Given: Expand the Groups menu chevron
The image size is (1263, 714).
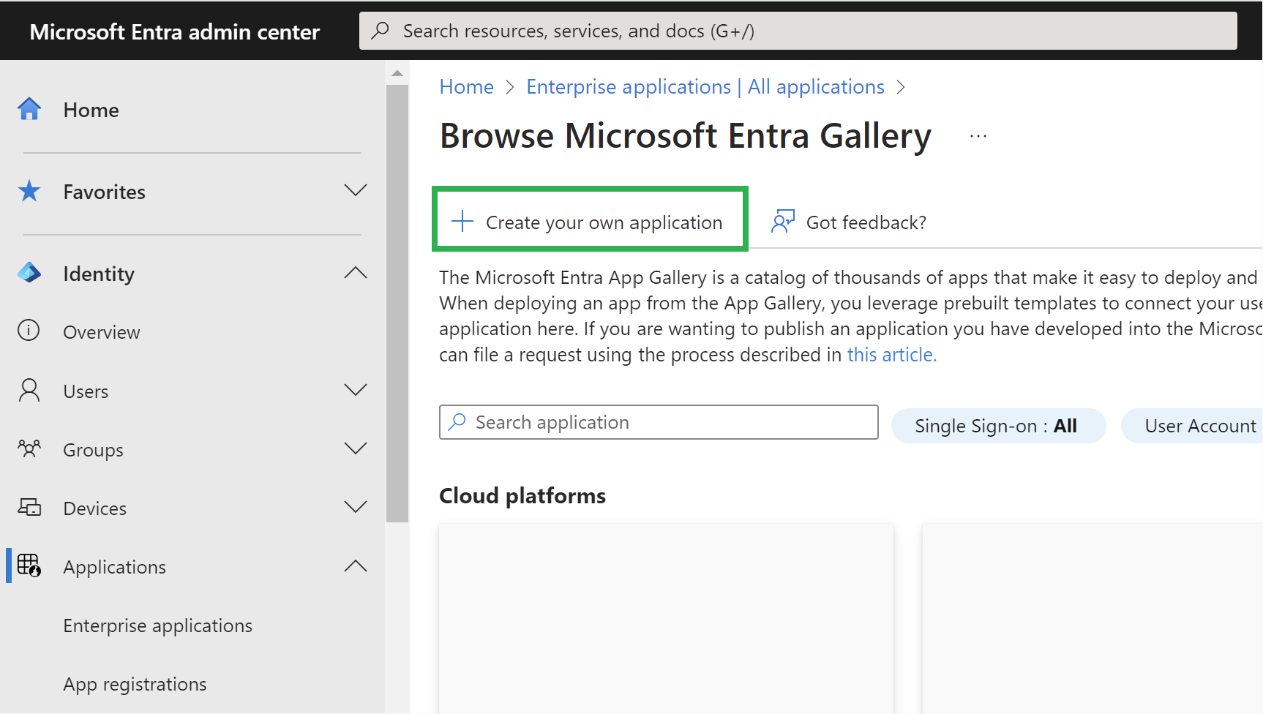Looking at the screenshot, I should tap(356, 448).
